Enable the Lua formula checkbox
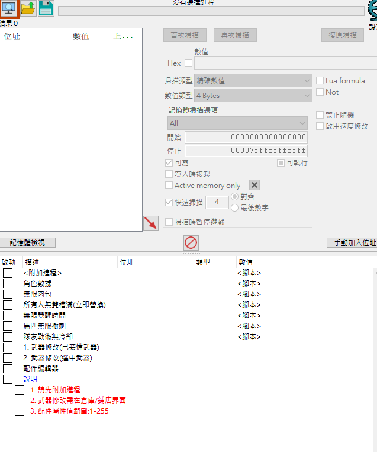Viewport: 377px width, 452px height. (320, 81)
